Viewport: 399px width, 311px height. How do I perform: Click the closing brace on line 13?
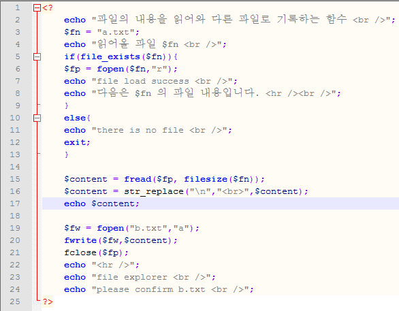67,154
